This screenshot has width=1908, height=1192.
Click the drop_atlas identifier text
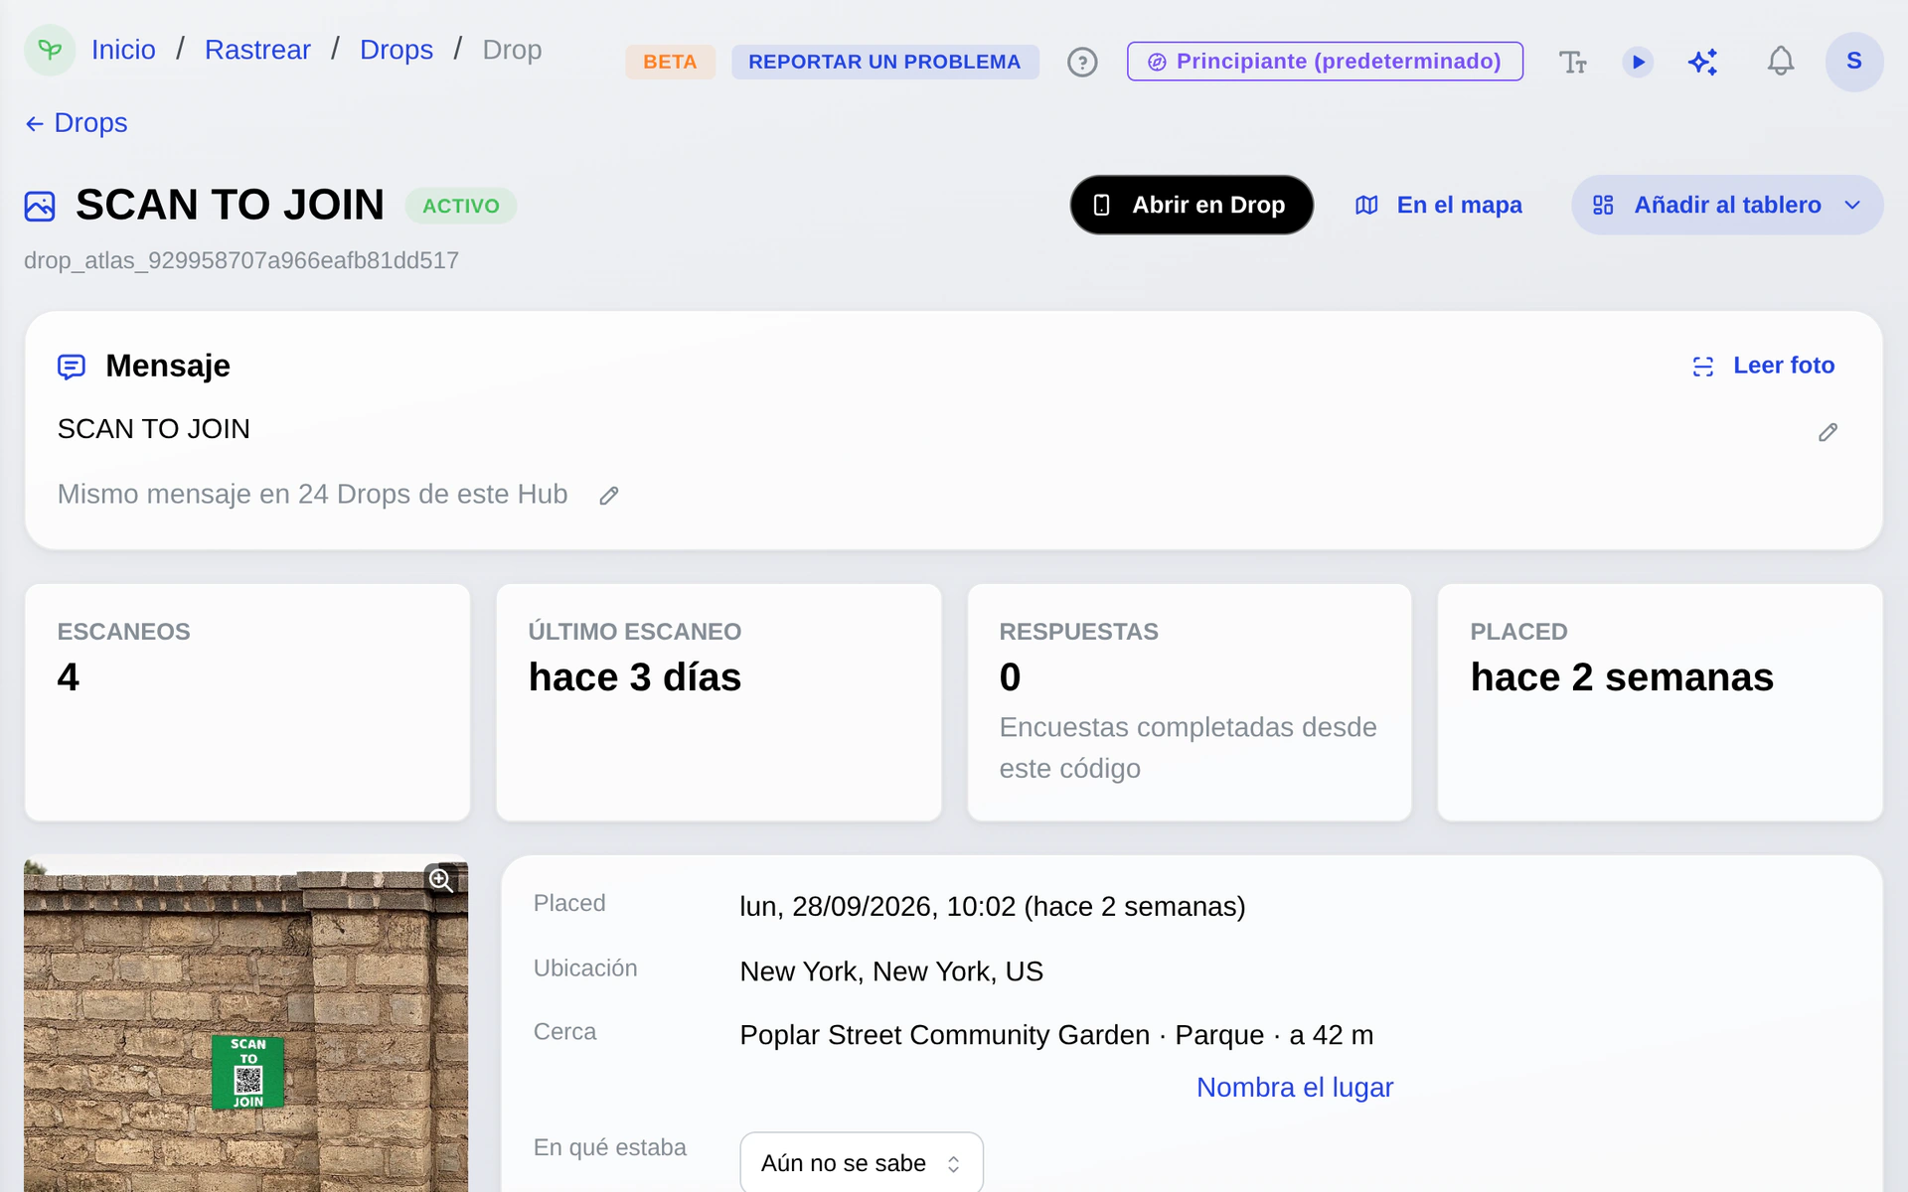(241, 260)
